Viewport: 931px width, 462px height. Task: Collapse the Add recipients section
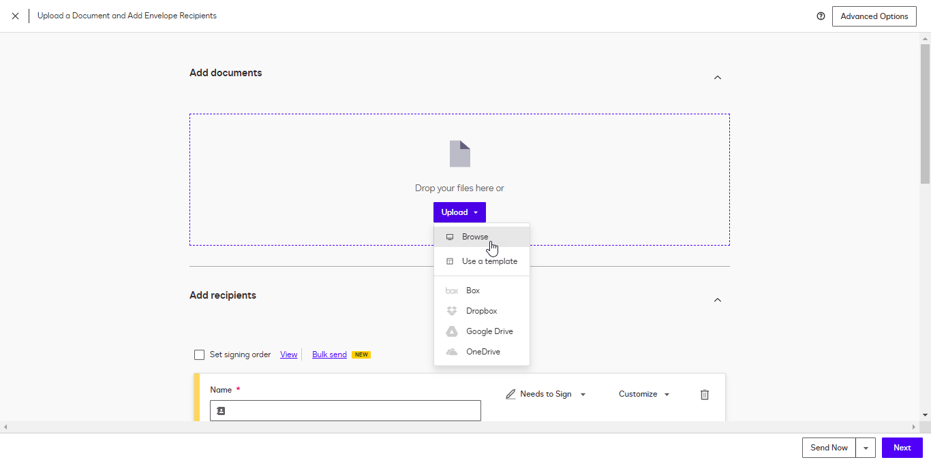click(717, 300)
